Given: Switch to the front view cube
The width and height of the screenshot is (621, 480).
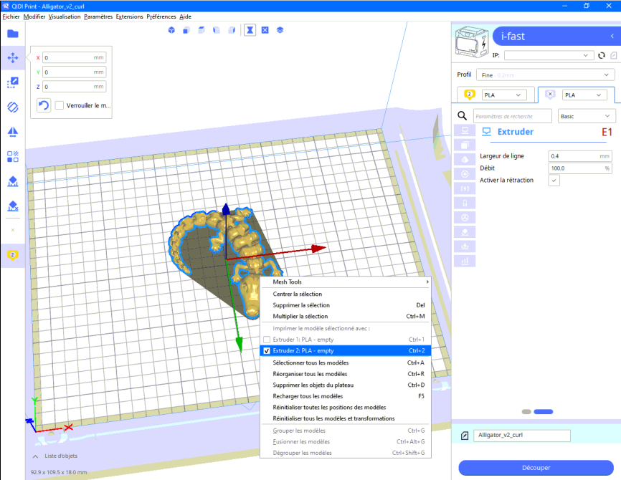Looking at the screenshot, I should pyautogui.click(x=186, y=30).
